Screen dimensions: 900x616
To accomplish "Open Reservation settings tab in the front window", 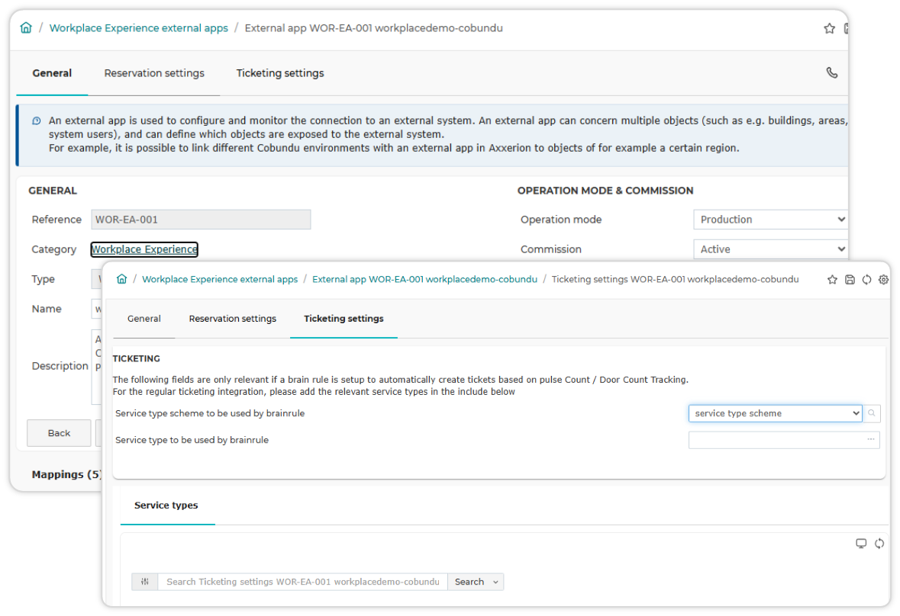I will tap(233, 319).
